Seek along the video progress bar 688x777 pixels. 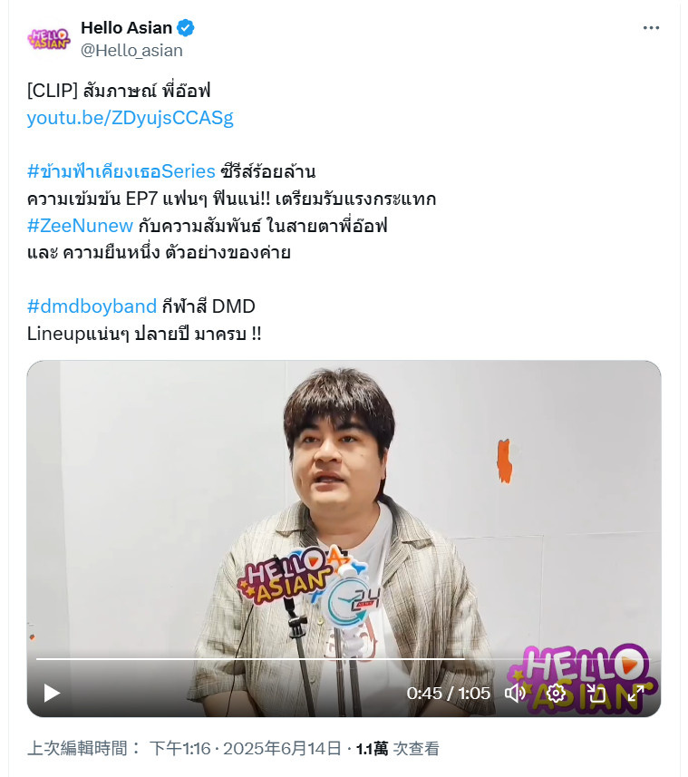tap(343, 659)
